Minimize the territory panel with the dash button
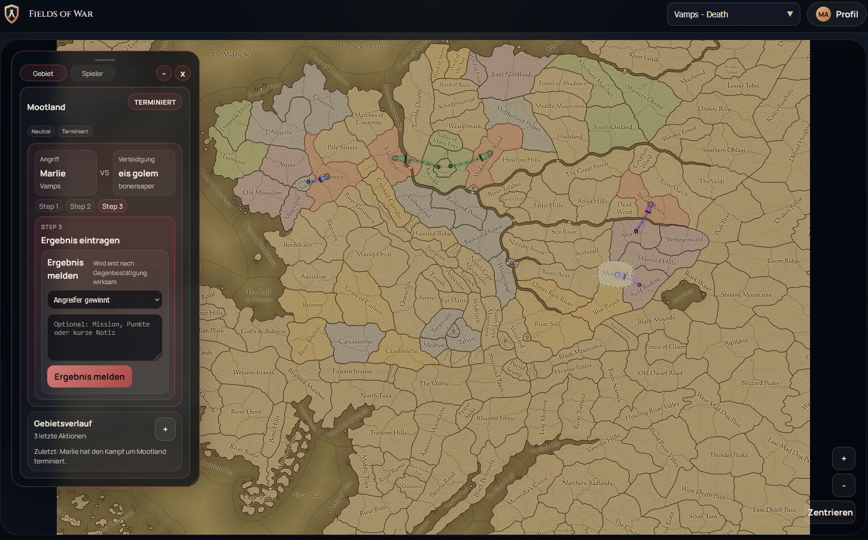 click(x=164, y=74)
